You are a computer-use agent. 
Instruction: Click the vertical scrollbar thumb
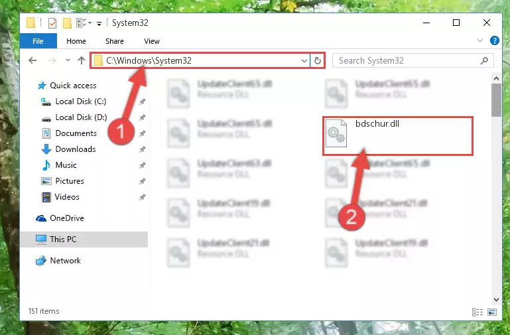[x=496, y=100]
